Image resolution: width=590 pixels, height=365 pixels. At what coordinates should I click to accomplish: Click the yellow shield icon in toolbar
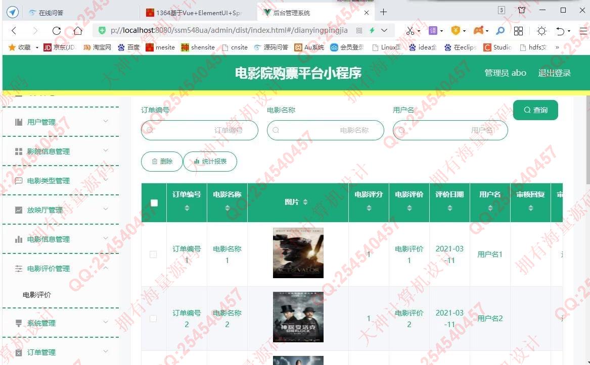point(456,30)
